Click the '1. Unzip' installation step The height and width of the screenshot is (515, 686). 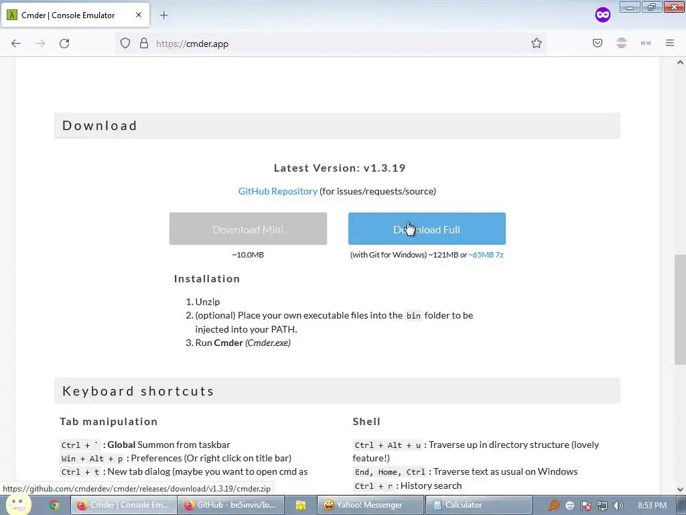point(203,302)
